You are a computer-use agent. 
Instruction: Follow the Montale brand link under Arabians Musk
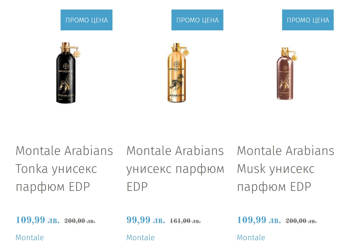pos(251,238)
